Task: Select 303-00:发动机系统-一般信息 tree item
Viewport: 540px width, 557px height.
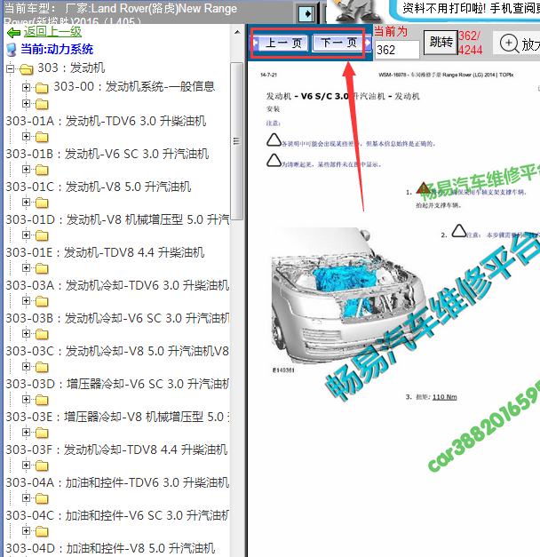Action: 134,86
